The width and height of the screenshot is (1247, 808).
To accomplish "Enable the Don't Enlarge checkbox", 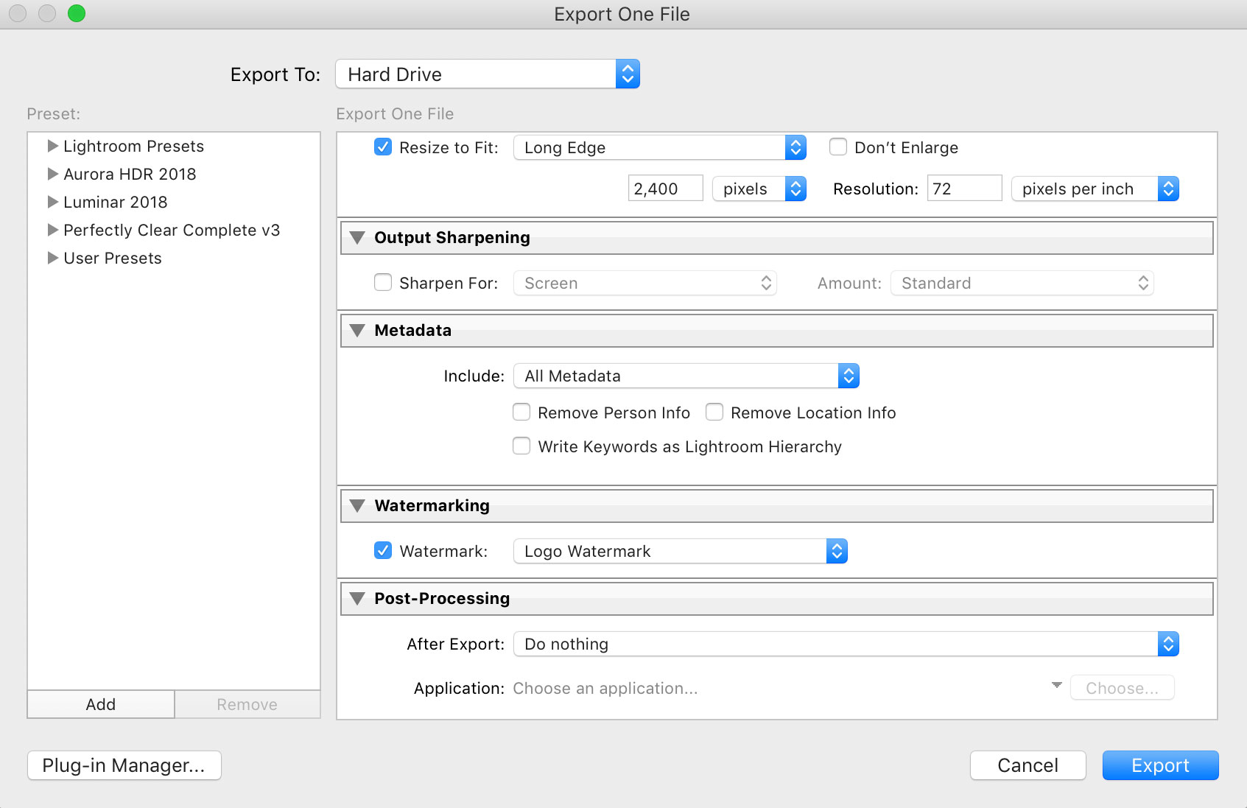I will [x=838, y=147].
